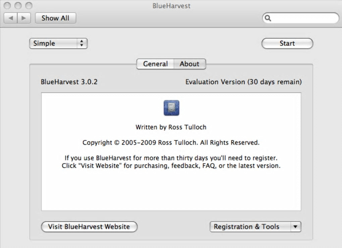Click the Start button
342x248 pixels.
click(x=287, y=43)
